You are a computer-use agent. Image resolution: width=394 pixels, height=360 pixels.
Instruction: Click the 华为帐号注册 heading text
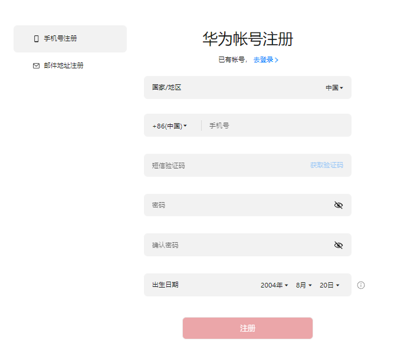coord(248,39)
